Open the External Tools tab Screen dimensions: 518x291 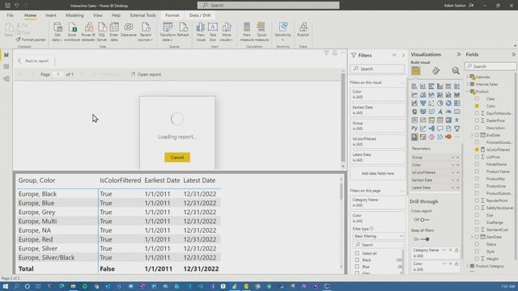coord(142,15)
